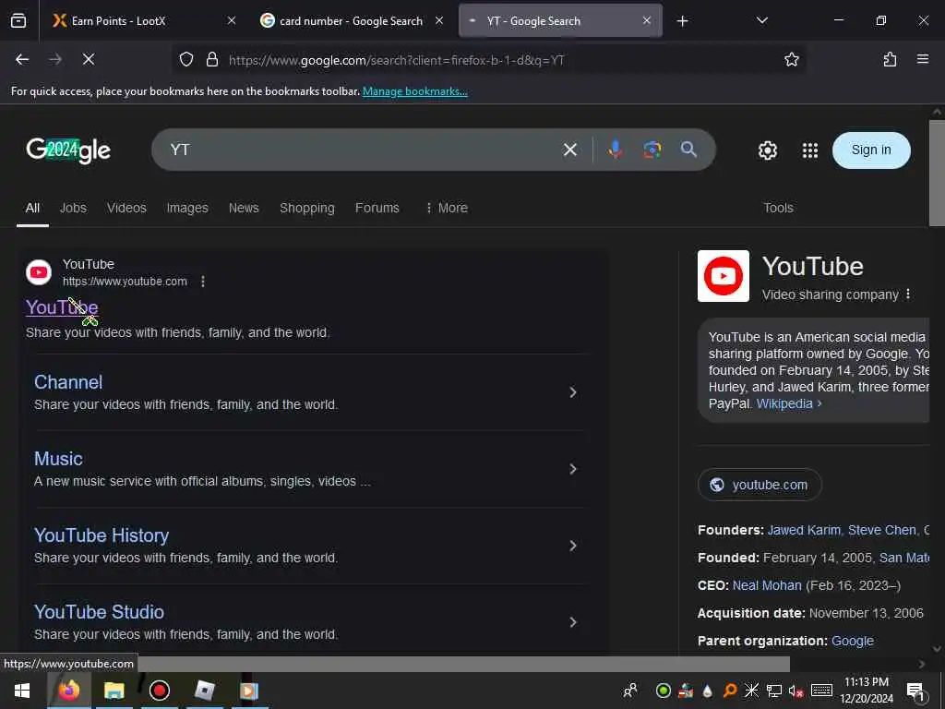Open the Windows notification center

coord(915,691)
